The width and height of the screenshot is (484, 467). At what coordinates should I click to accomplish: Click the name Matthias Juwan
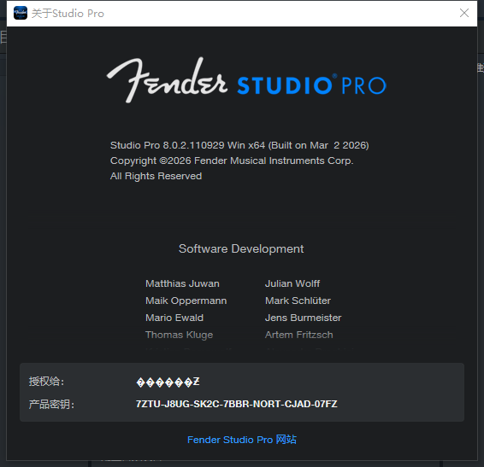click(182, 283)
